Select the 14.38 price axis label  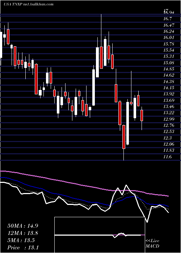(169, 81)
